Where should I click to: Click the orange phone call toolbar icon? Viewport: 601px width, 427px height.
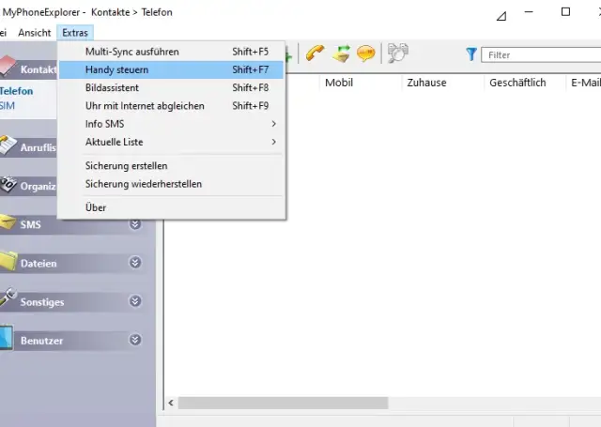(x=316, y=53)
